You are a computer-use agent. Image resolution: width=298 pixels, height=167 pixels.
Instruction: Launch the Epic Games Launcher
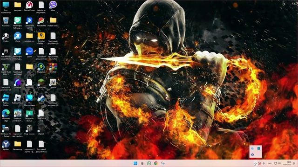(x=53, y=54)
